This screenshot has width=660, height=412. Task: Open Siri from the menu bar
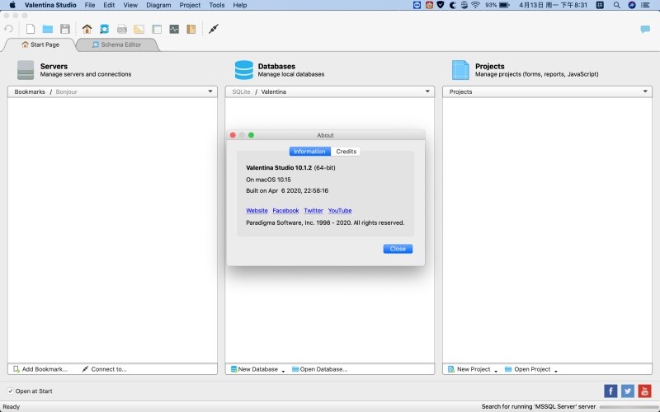click(x=632, y=5)
